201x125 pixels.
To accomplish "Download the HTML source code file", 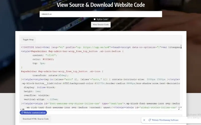I will point(36,119).
